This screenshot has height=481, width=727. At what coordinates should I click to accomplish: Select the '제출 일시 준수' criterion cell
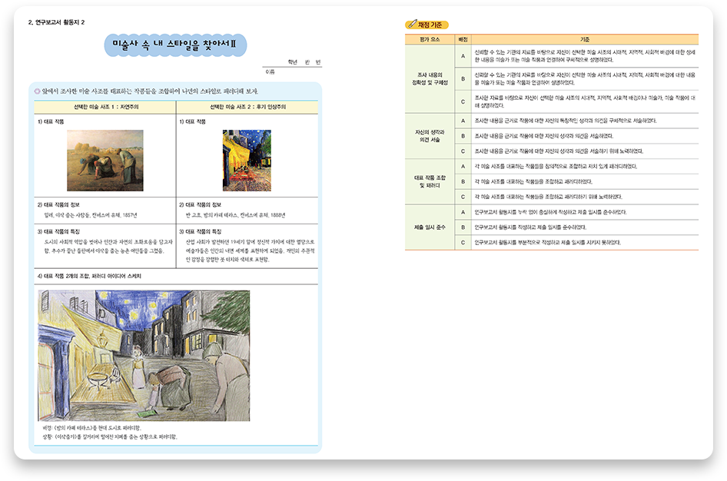430,227
